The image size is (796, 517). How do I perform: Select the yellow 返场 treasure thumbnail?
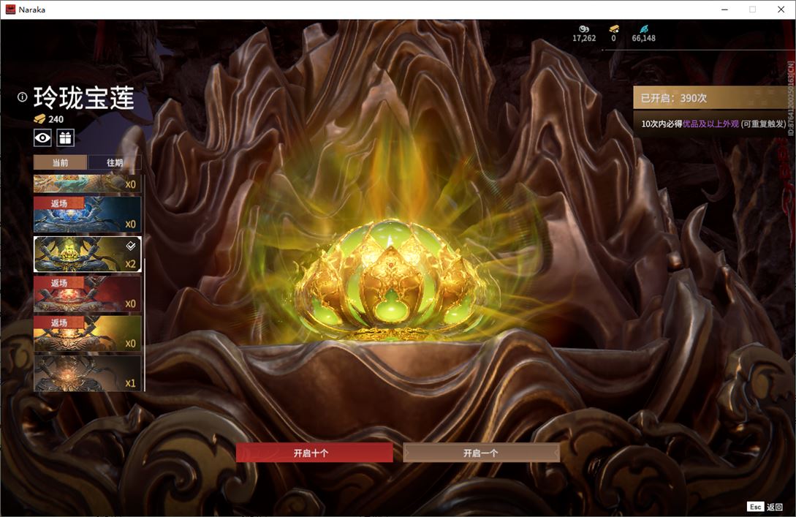point(87,333)
